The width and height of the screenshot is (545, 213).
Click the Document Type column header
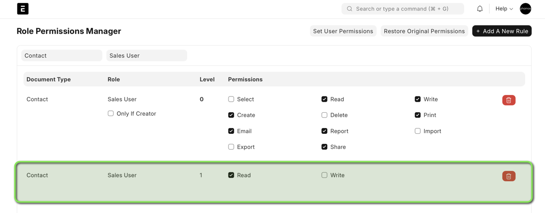(49, 80)
